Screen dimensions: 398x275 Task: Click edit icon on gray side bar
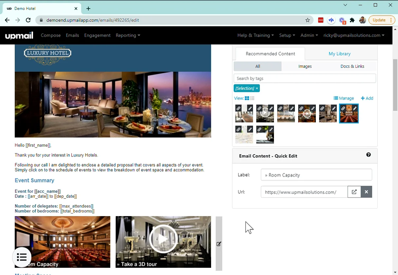[x=219, y=244]
